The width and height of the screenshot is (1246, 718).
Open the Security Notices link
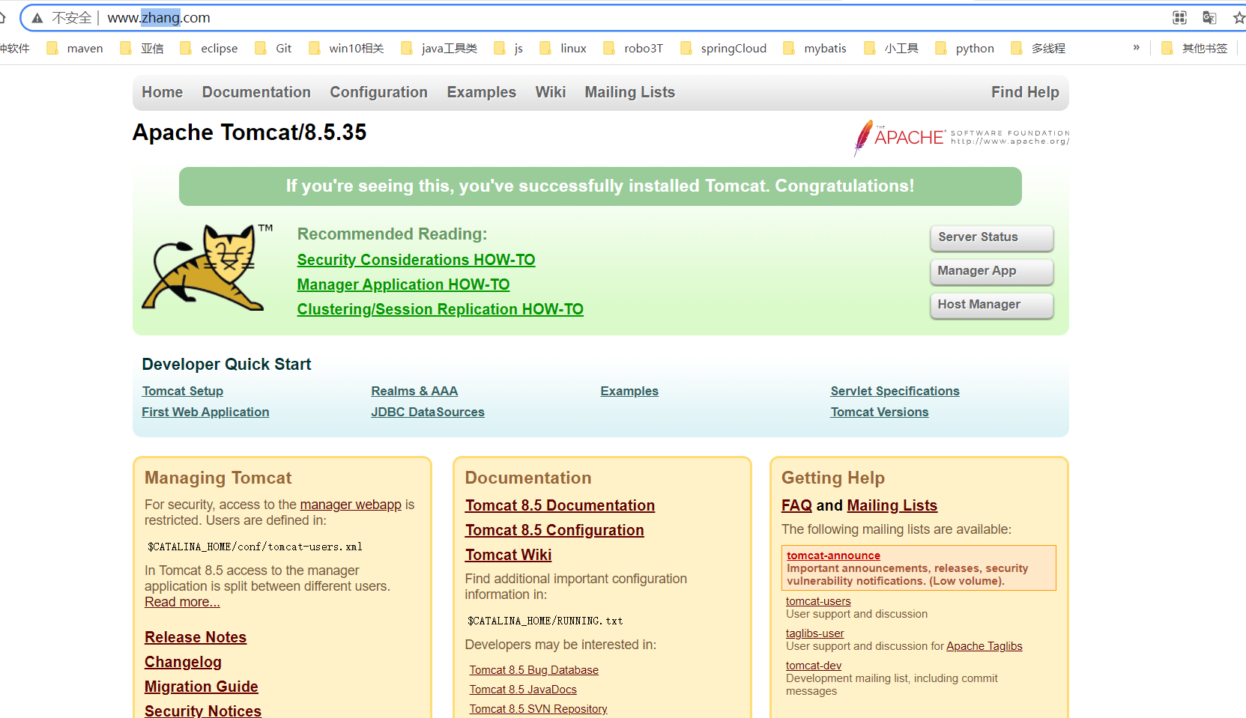click(x=203, y=711)
